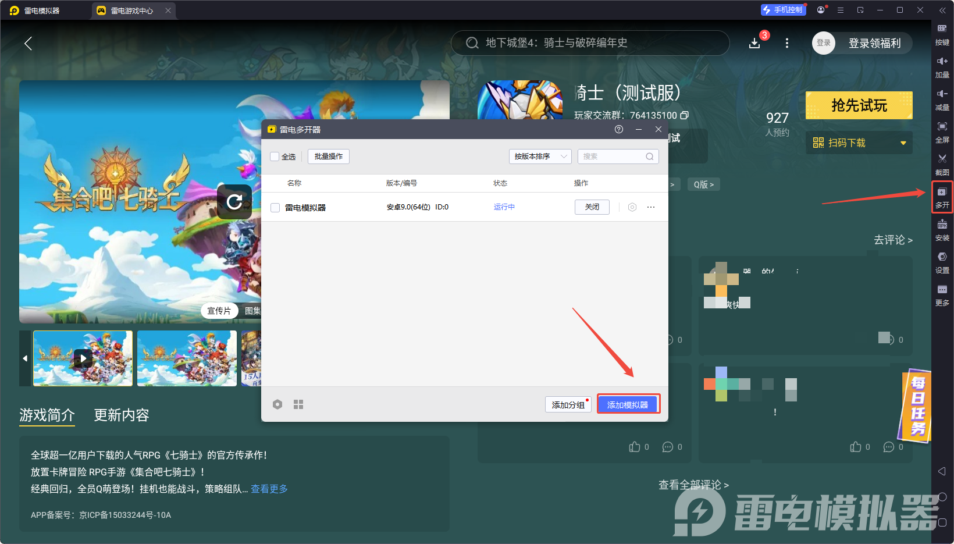Screen dimensions: 954x544
Task: Close the 雷电游戏中心 tab
Action: click(168, 10)
